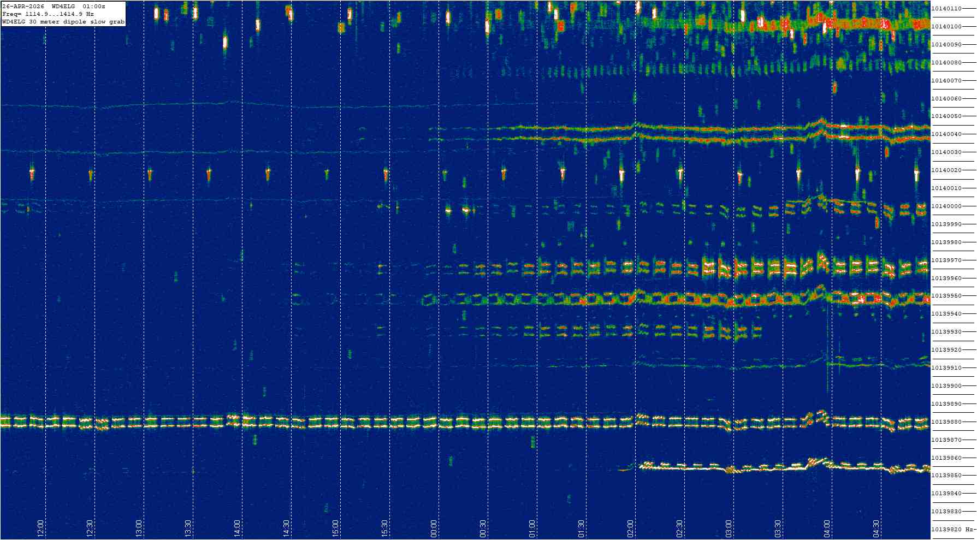Select the 10139860 frequency scale label
The width and height of the screenshot is (977, 540).
coord(946,458)
